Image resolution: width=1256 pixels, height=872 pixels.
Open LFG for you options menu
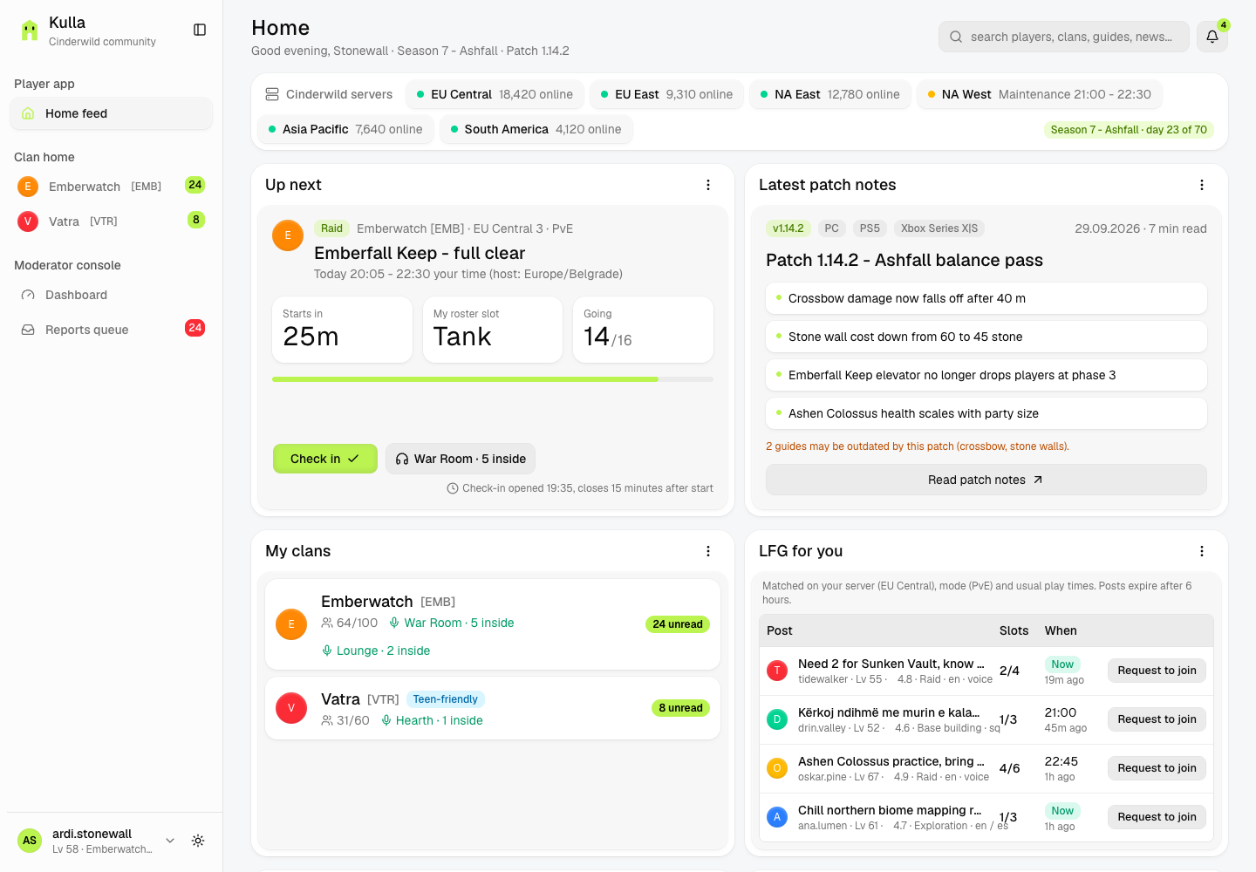1202,551
